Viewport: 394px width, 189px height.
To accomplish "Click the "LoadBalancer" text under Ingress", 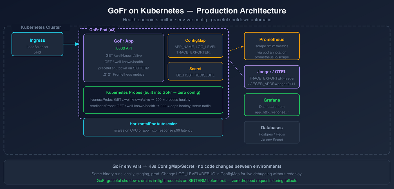I will tap(37, 47).
